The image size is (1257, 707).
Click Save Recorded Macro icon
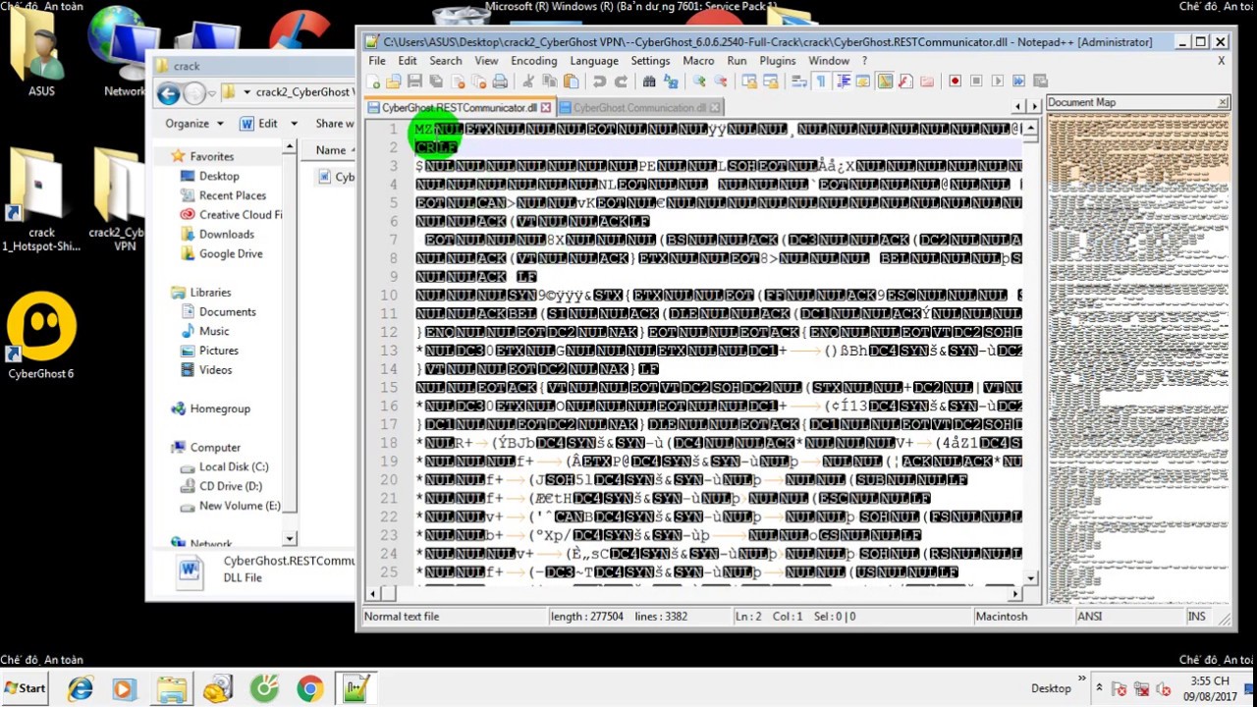pos(1039,81)
